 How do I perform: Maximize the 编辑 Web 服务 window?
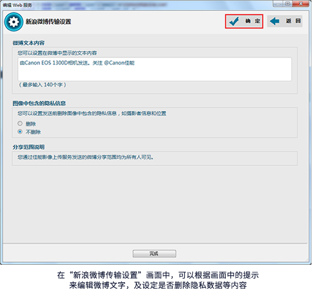point(288,4)
